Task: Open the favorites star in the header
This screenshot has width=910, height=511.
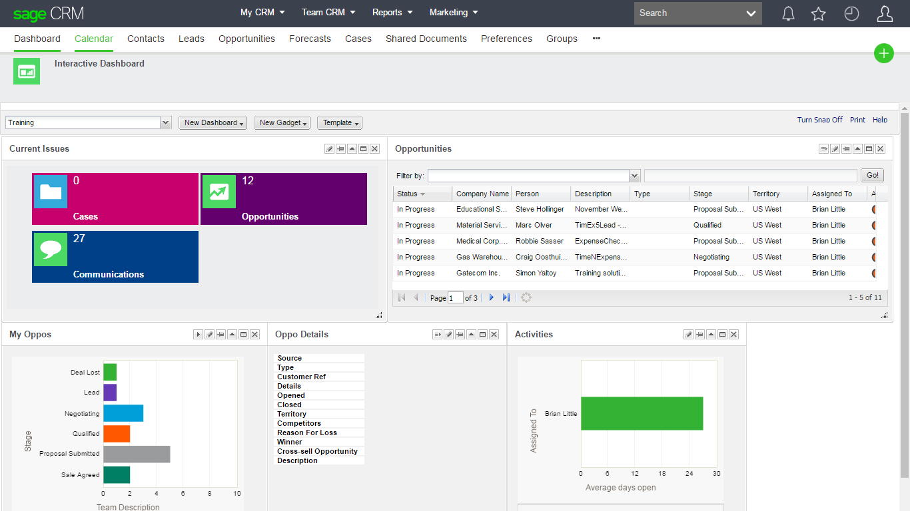Action: pos(818,13)
